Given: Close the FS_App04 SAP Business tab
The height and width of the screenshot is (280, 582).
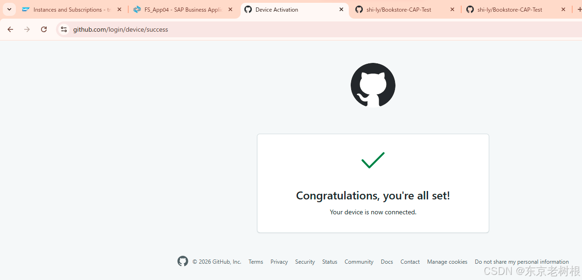Looking at the screenshot, I should (x=230, y=9).
